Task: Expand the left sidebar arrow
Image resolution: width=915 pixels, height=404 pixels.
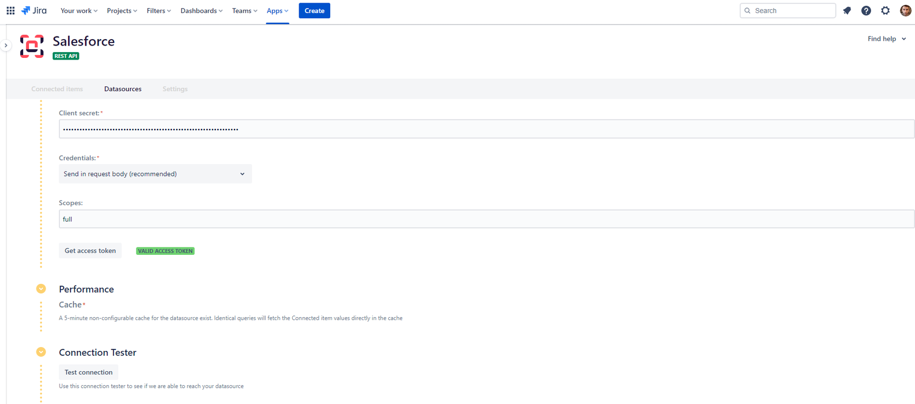Action: tap(6, 46)
